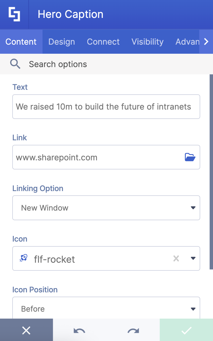
Task: Expand the flf-rocket icon picker dropdown
Action: tap(193, 258)
